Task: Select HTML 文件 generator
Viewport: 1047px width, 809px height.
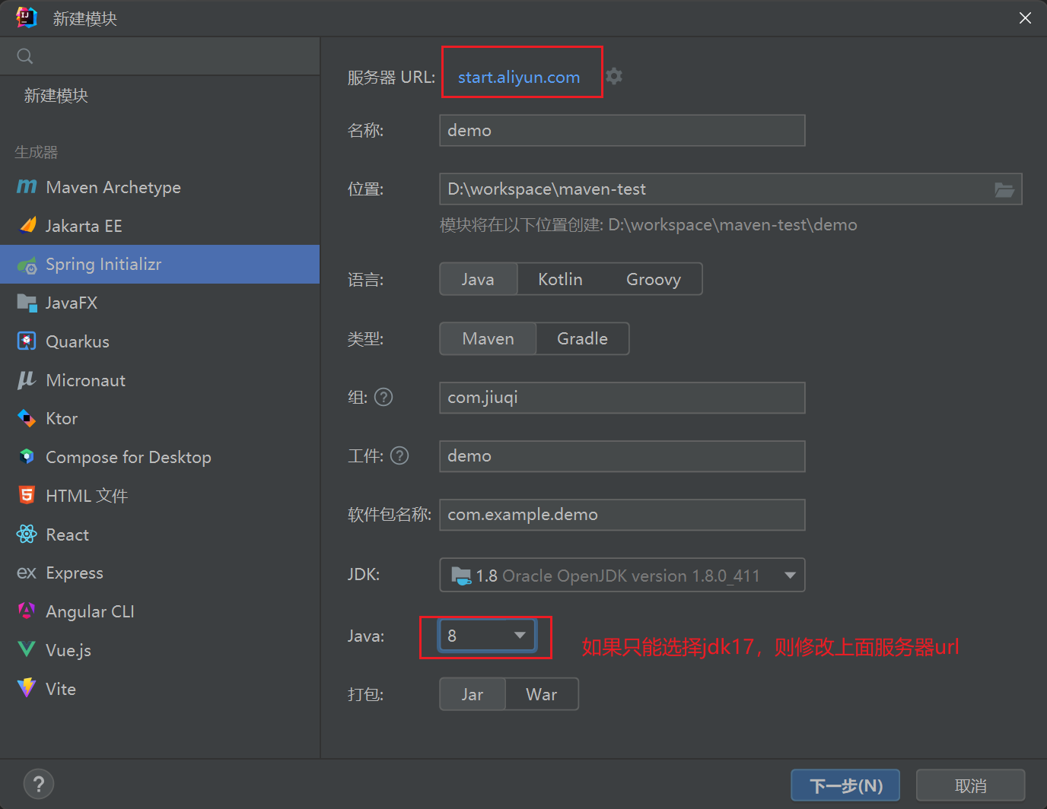Action: pos(160,496)
